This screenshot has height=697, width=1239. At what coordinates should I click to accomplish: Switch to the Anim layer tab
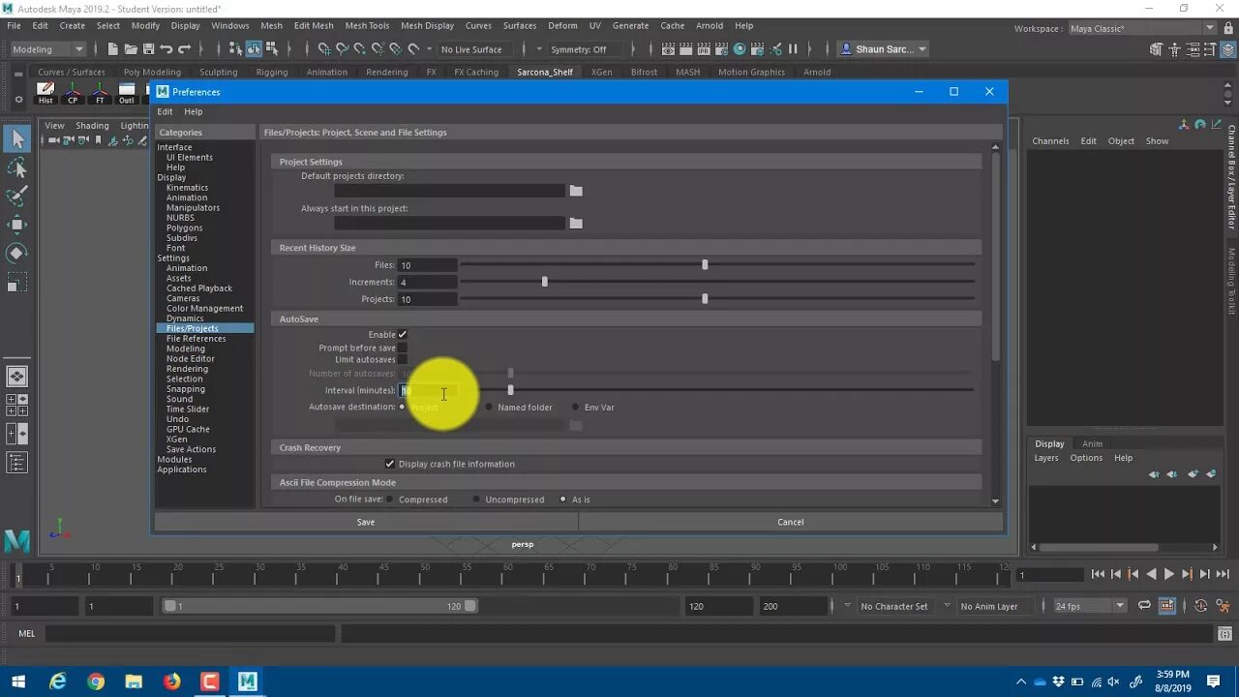1092,444
